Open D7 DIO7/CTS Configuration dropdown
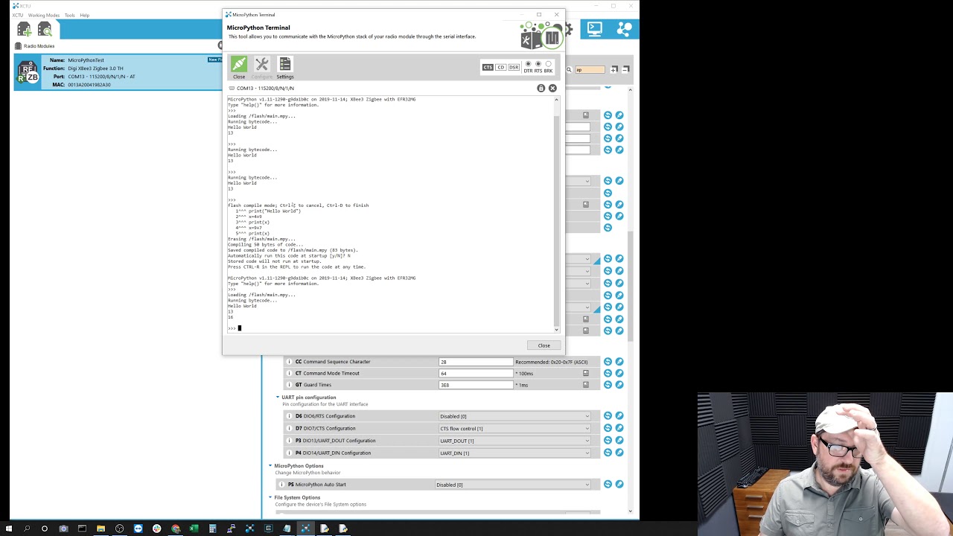 514,428
